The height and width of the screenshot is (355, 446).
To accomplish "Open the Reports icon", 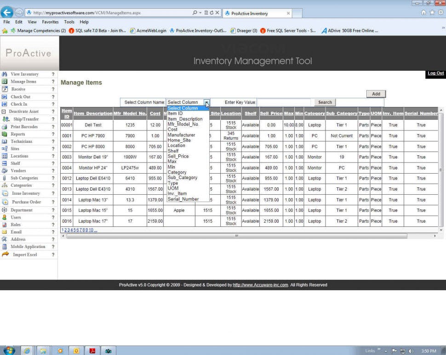I will (5, 134).
